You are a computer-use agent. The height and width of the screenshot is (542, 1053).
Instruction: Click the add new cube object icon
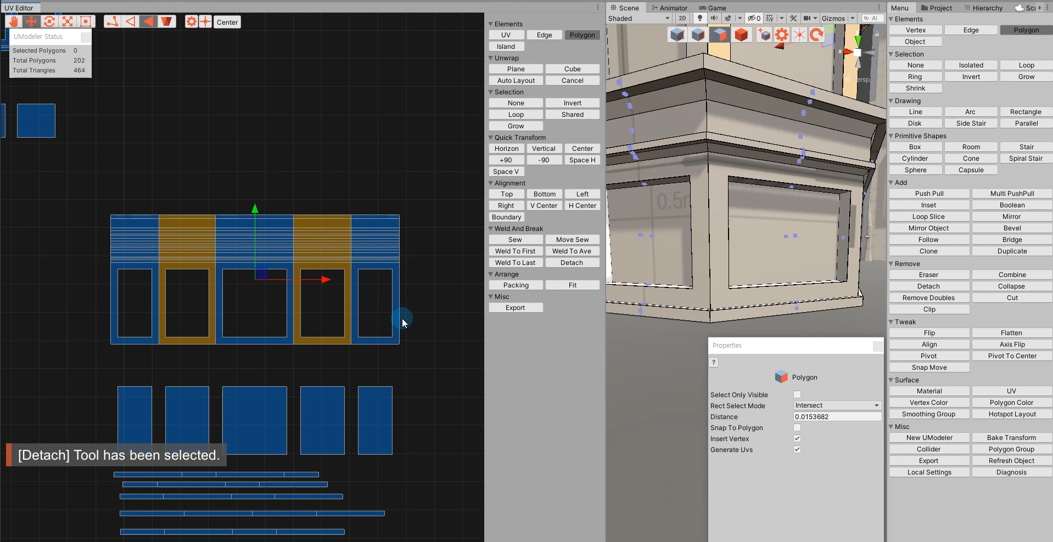(764, 35)
